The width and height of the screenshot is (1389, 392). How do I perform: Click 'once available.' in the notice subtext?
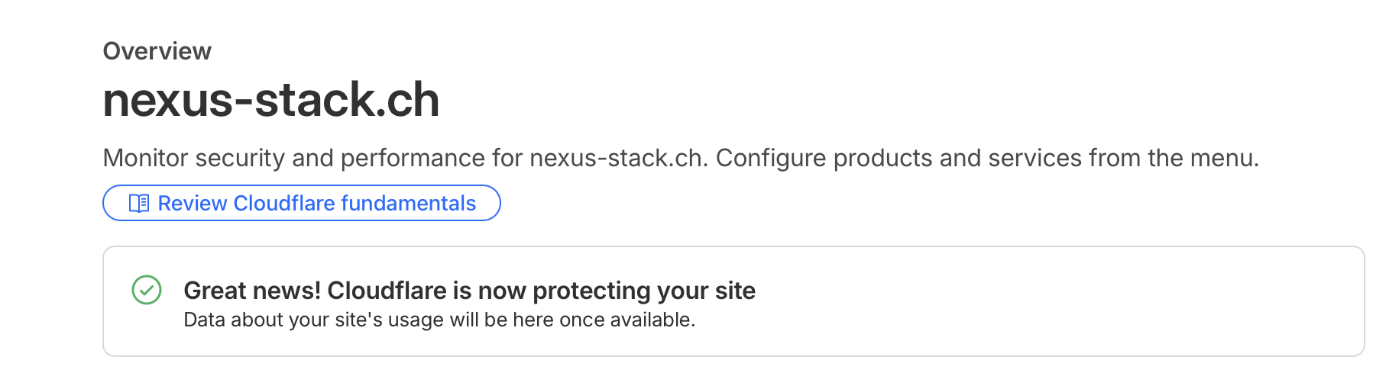(627, 320)
